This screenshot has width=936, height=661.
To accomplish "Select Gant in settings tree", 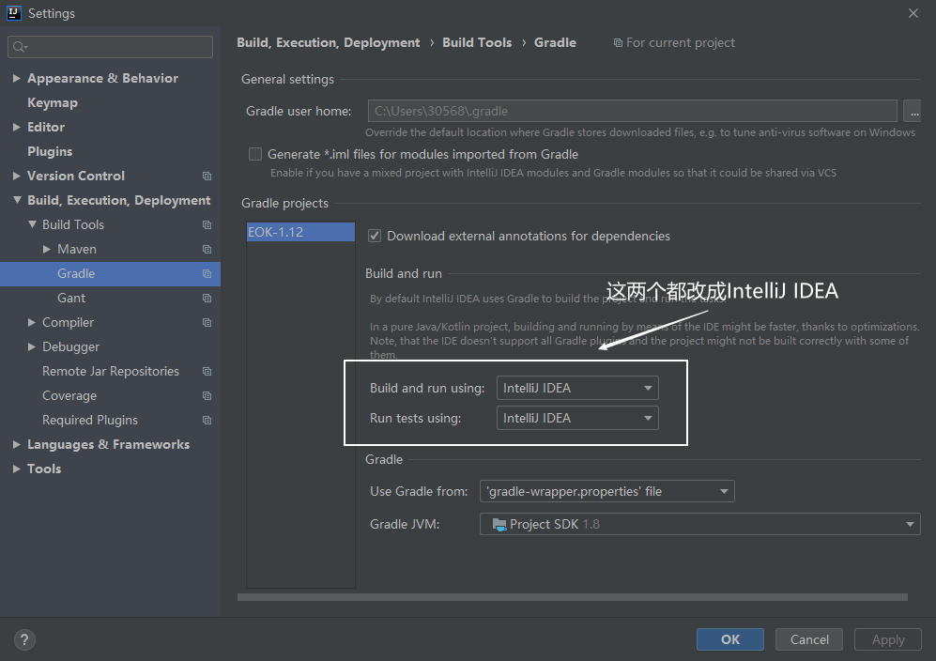I will click(71, 299).
